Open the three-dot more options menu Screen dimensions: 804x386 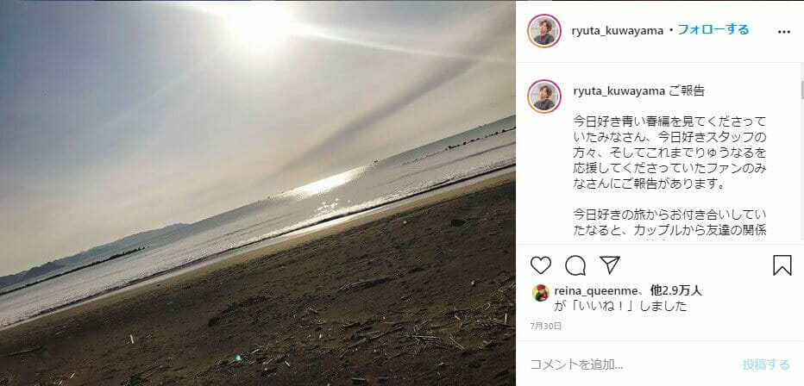784,32
